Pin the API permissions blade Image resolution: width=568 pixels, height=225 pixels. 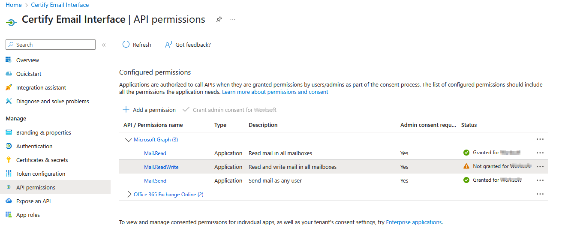coord(219,19)
